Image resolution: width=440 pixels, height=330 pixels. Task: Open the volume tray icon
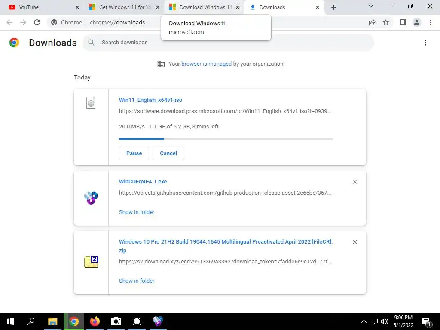(x=385, y=321)
